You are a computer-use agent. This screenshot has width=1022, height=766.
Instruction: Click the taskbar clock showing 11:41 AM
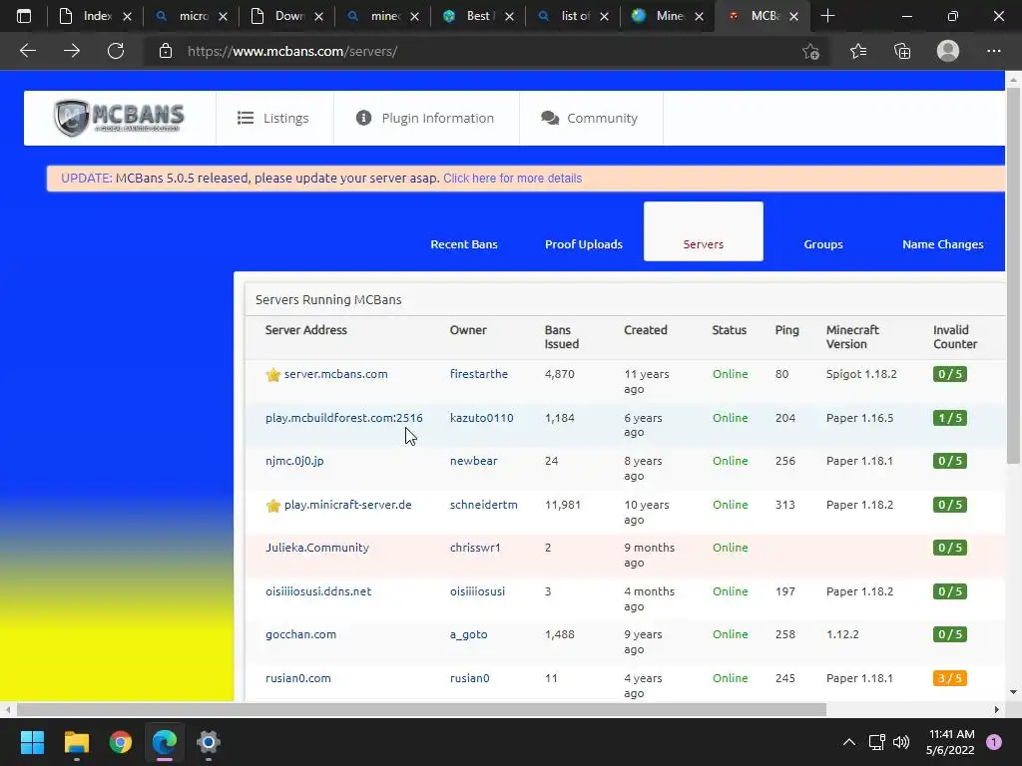pos(950,742)
